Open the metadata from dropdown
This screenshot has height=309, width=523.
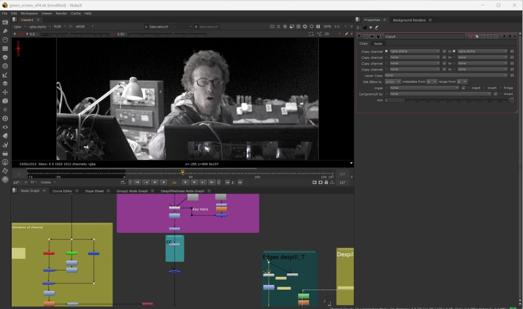coord(432,82)
